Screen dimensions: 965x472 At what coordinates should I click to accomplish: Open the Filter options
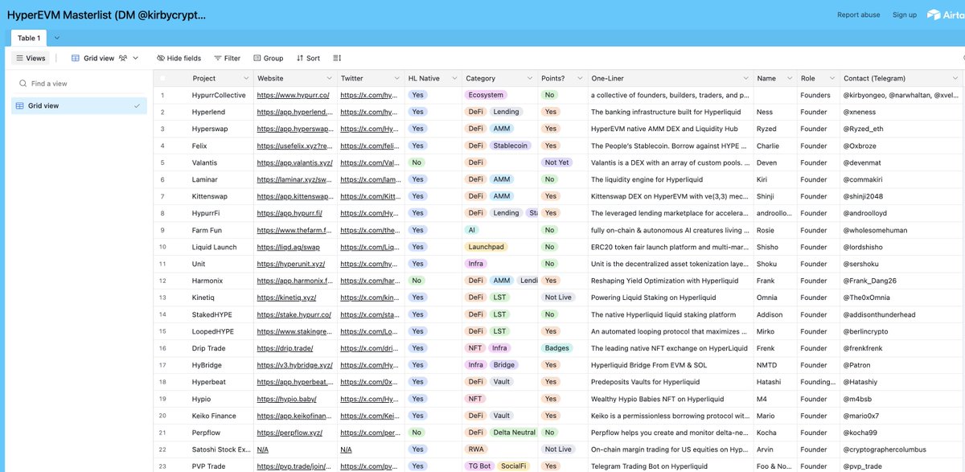click(x=227, y=58)
